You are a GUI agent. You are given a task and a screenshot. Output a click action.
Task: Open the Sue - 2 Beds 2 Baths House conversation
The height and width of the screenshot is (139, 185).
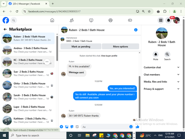click(28, 73)
